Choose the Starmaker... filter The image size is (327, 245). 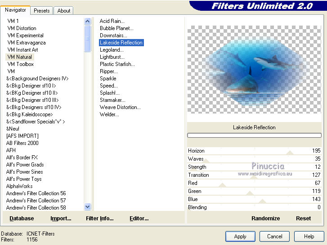pyautogui.click(x=112, y=100)
